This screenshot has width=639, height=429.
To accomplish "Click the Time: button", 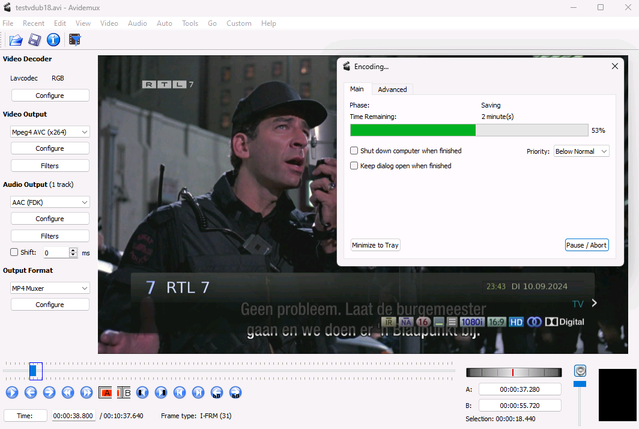I will pos(25,416).
